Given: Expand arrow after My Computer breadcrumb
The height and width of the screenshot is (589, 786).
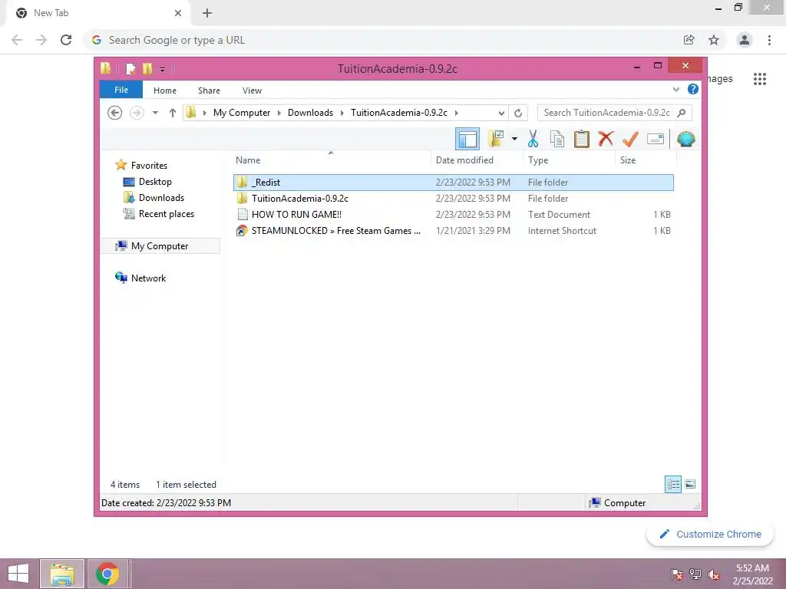Looking at the screenshot, I should (279, 113).
